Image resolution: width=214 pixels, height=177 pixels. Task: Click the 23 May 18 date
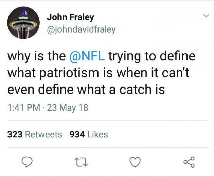[69, 108]
